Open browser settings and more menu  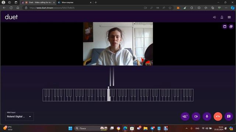click(x=226, y=8)
